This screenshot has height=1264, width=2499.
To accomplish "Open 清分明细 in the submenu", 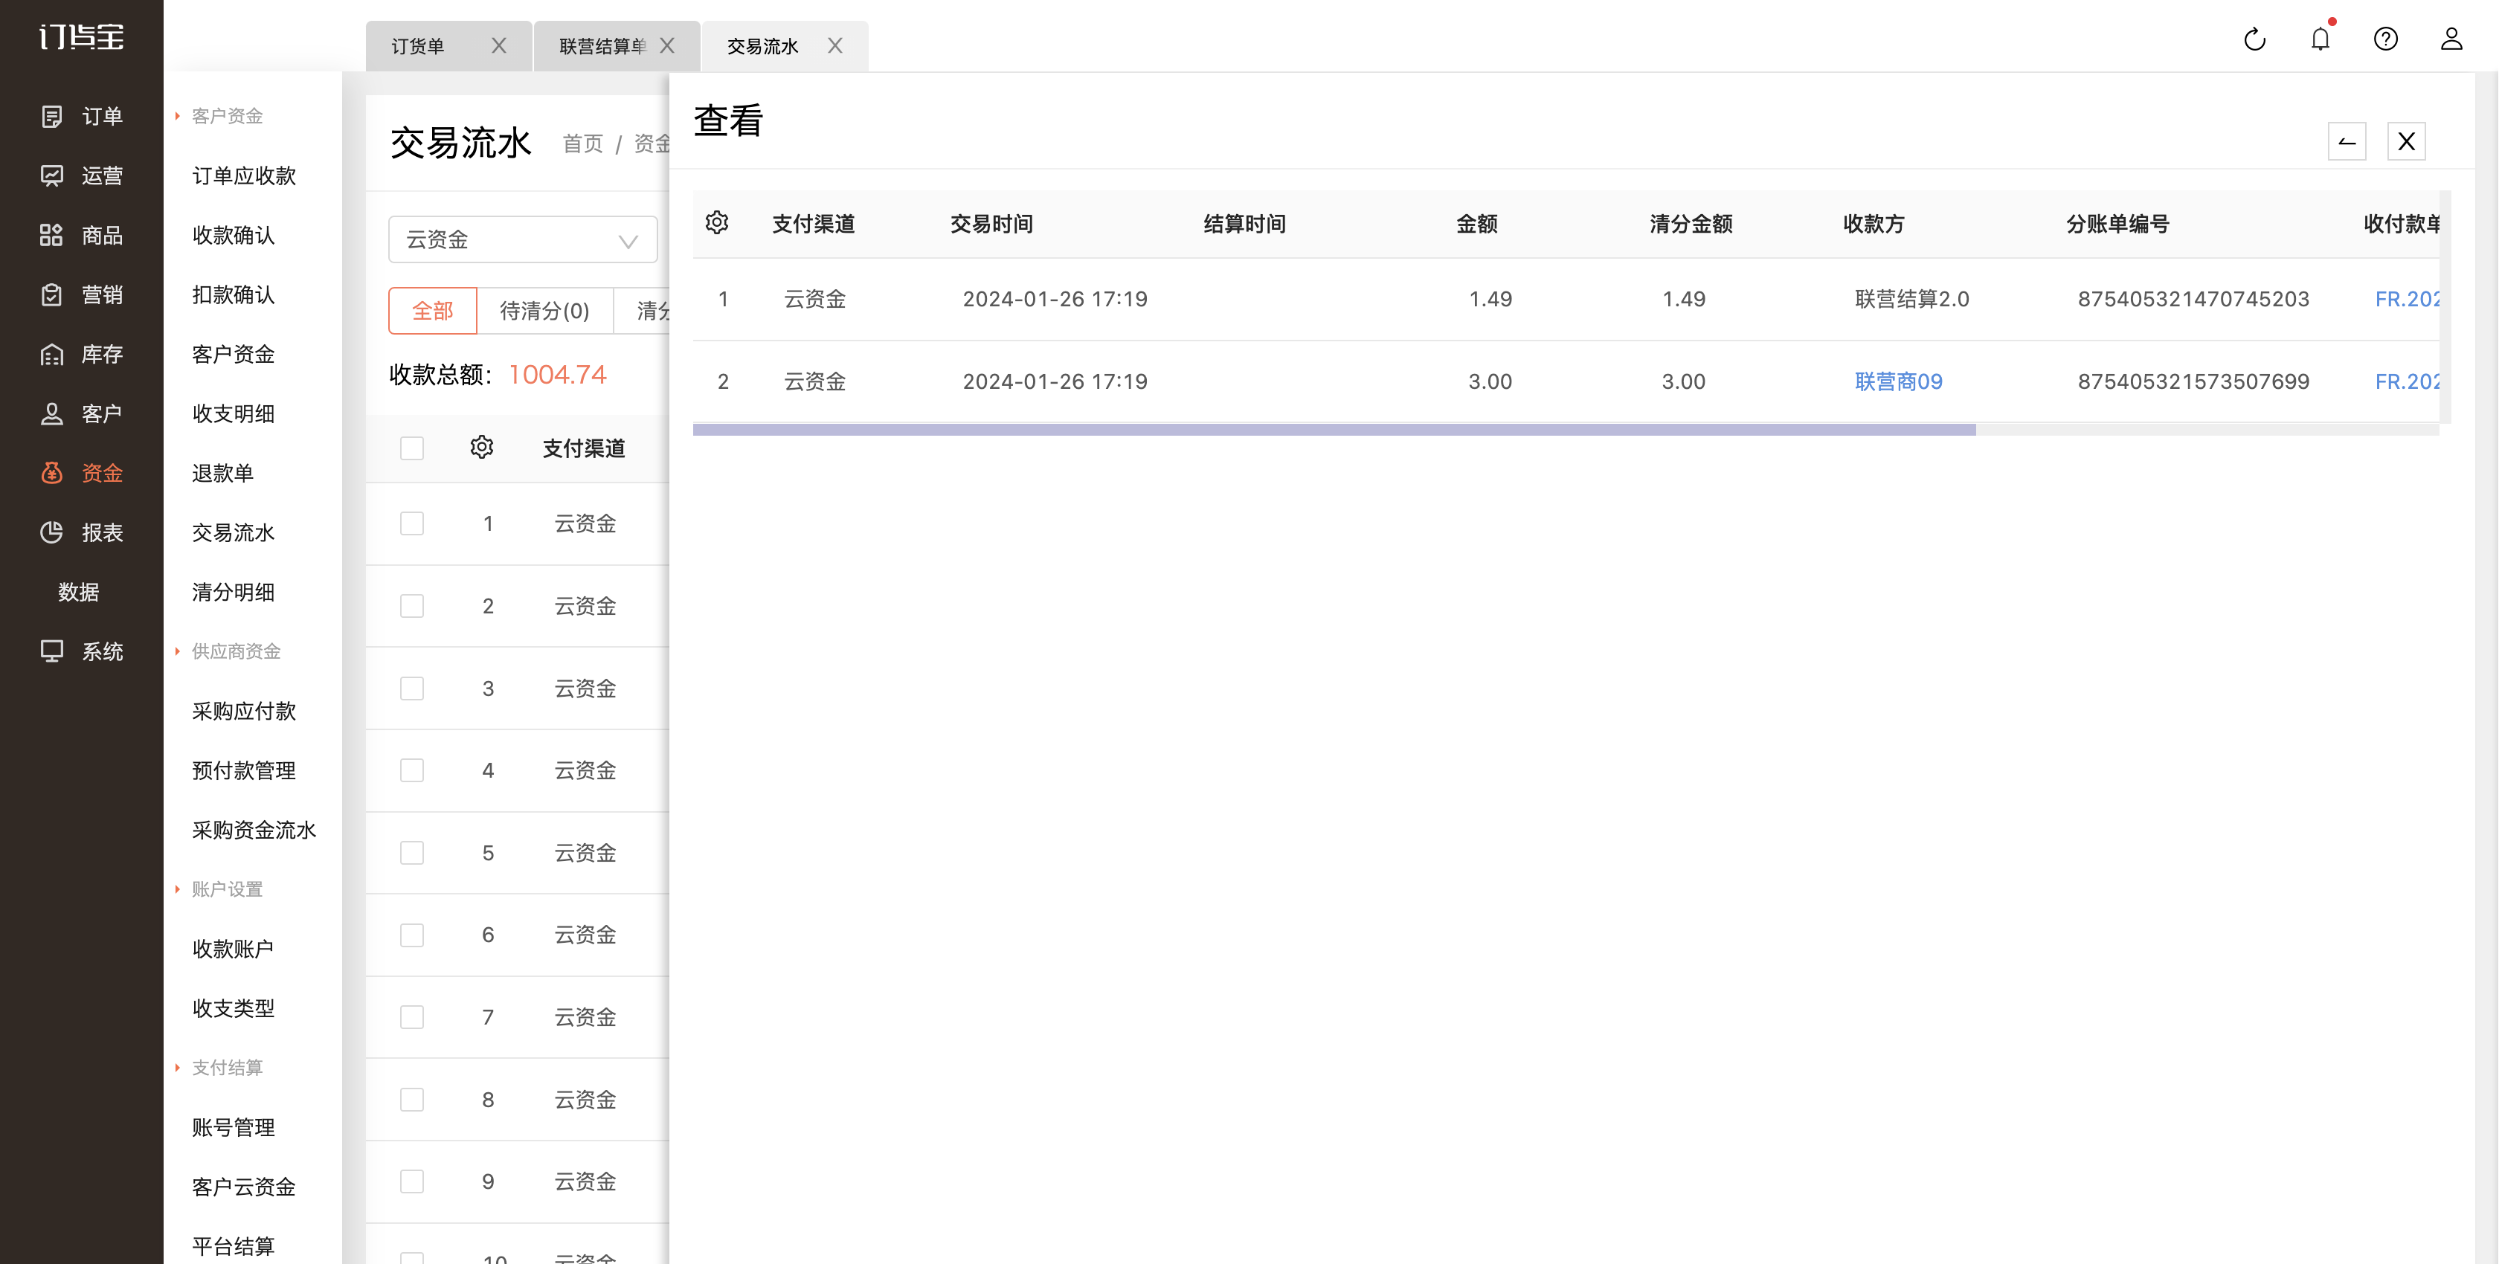I will pyautogui.click(x=234, y=592).
